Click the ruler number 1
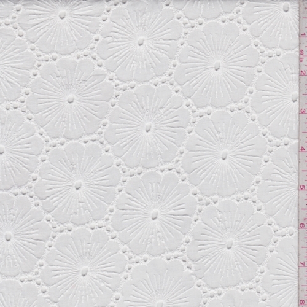Viewport: 307px width, 307px height. click(x=303, y=34)
